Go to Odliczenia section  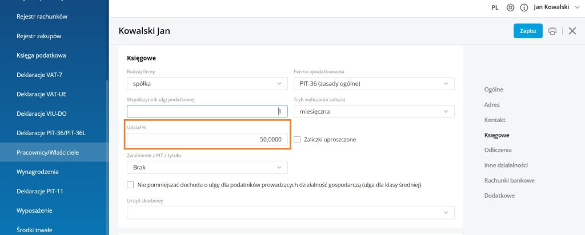tap(498, 150)
